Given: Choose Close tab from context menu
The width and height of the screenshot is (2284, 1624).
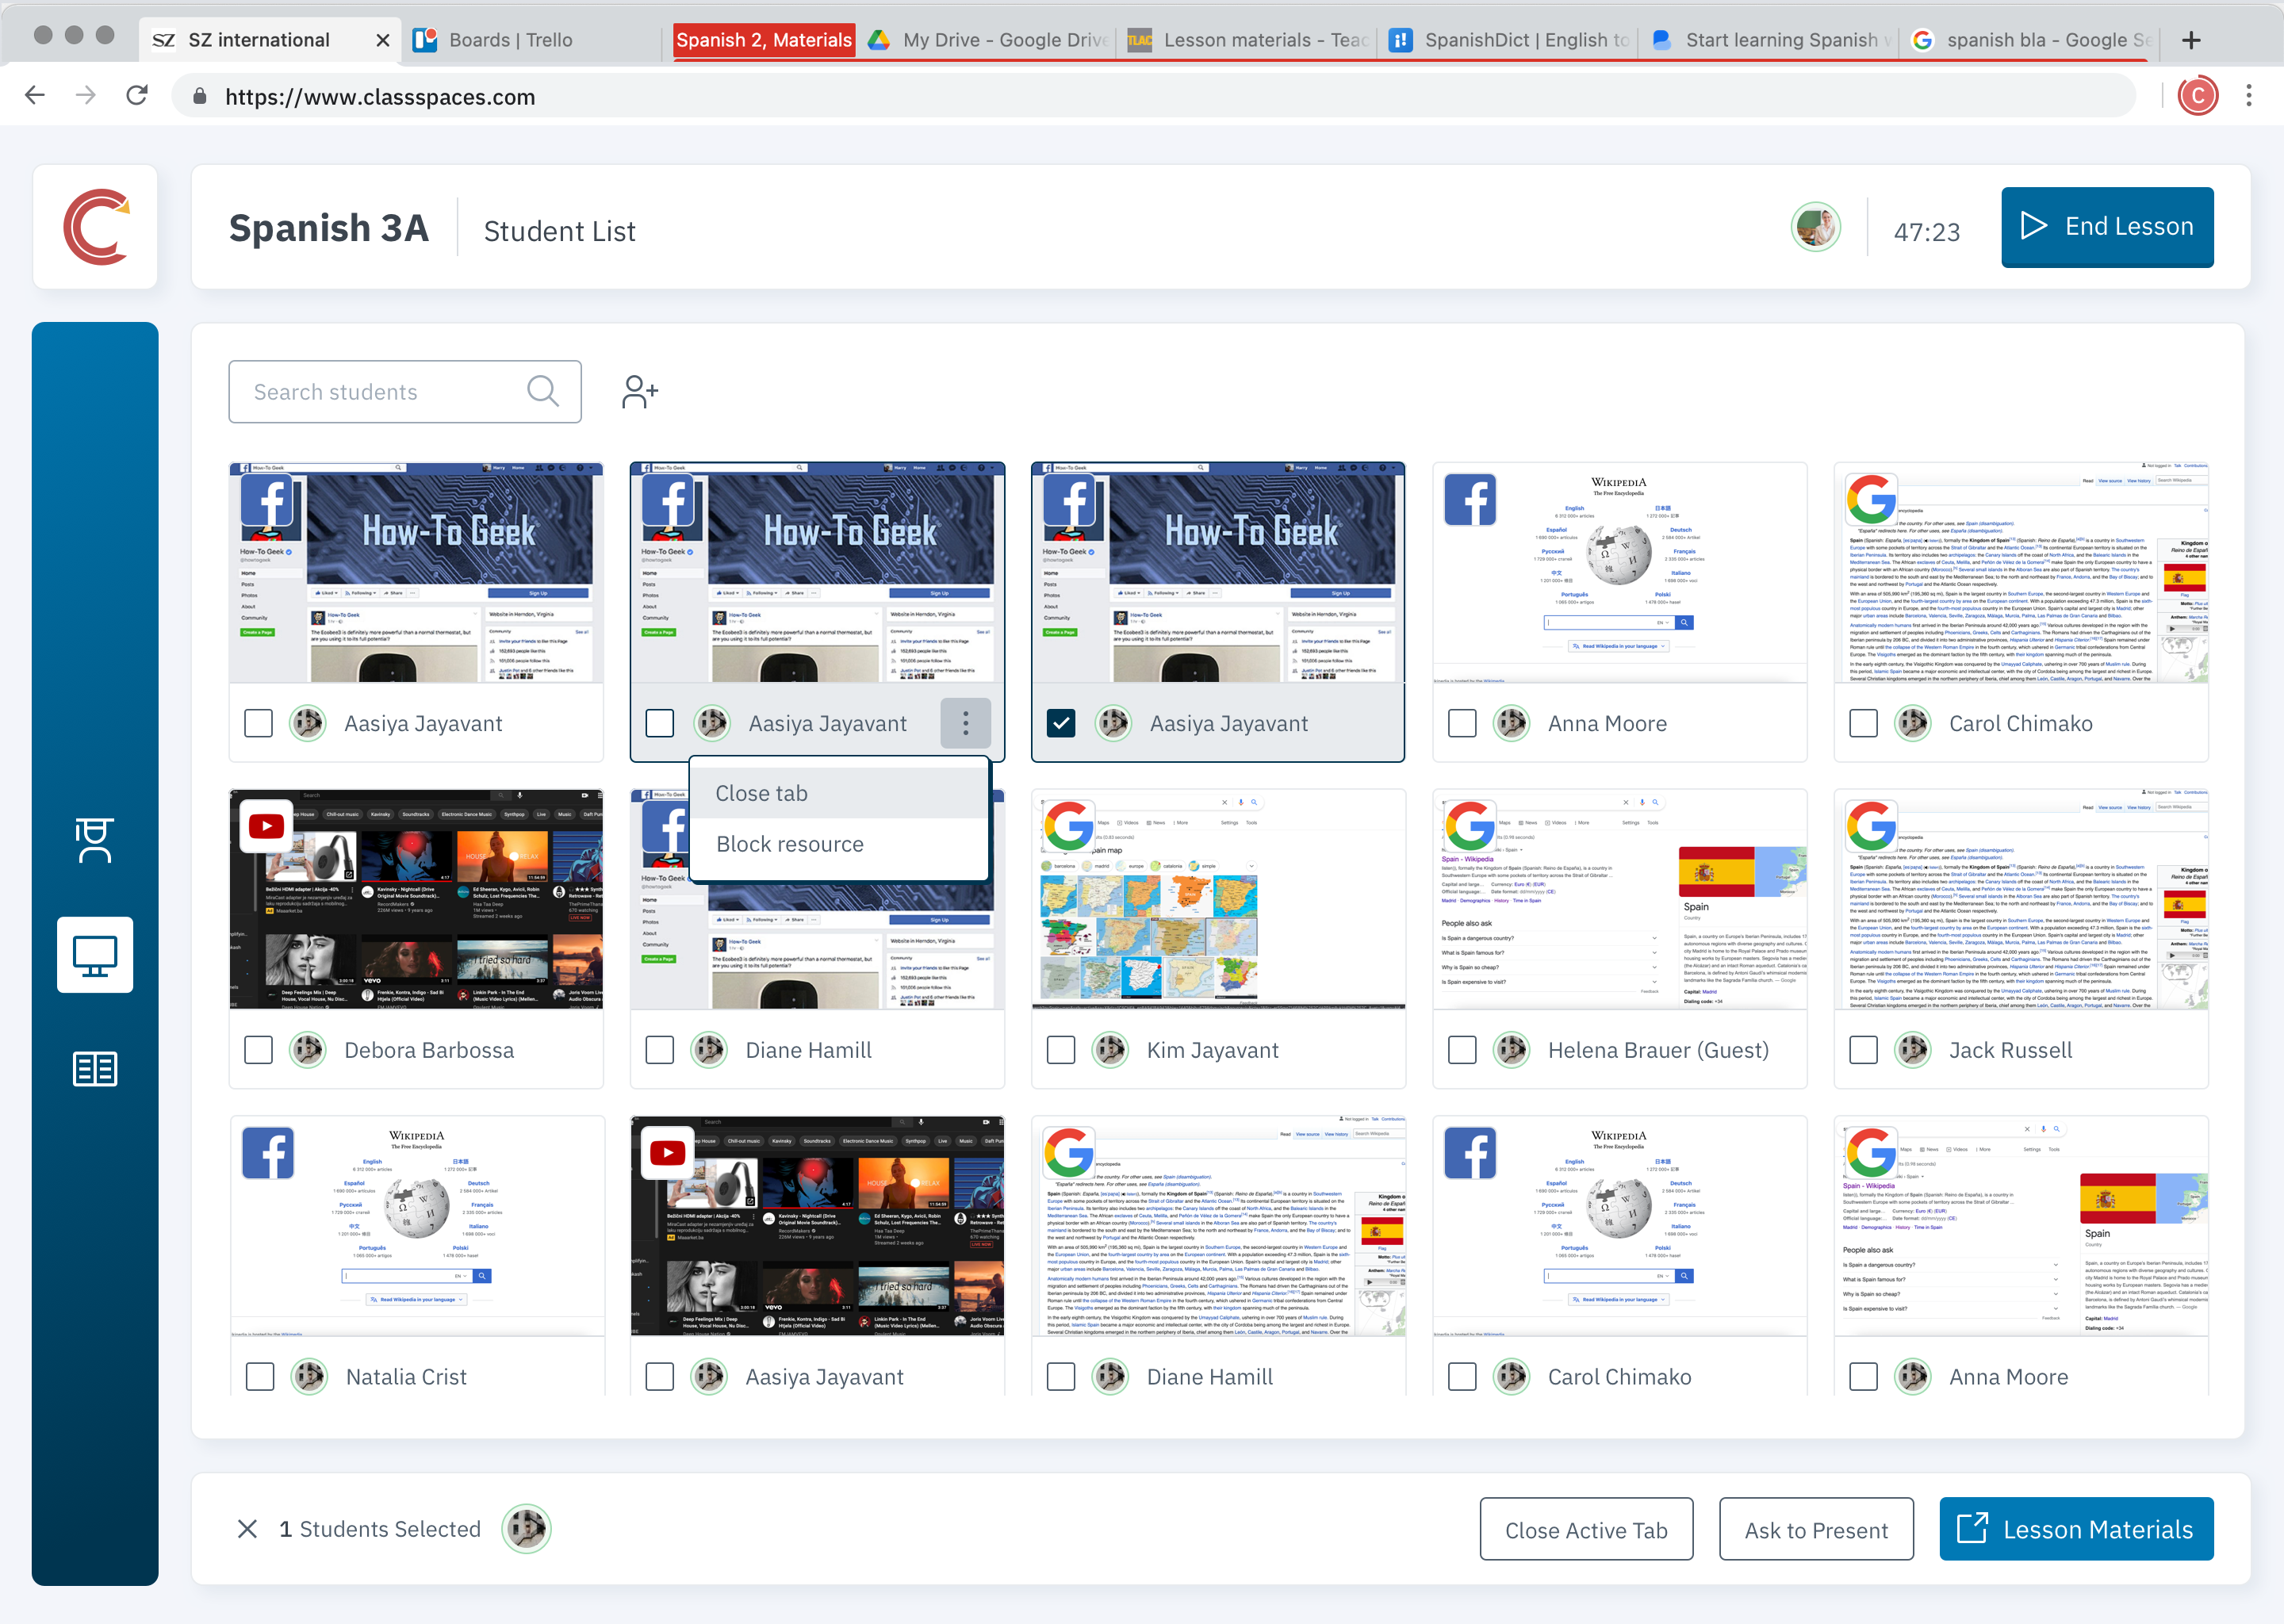Looking at the screenshot, I should pyautogui.click(x=840, y=793).
